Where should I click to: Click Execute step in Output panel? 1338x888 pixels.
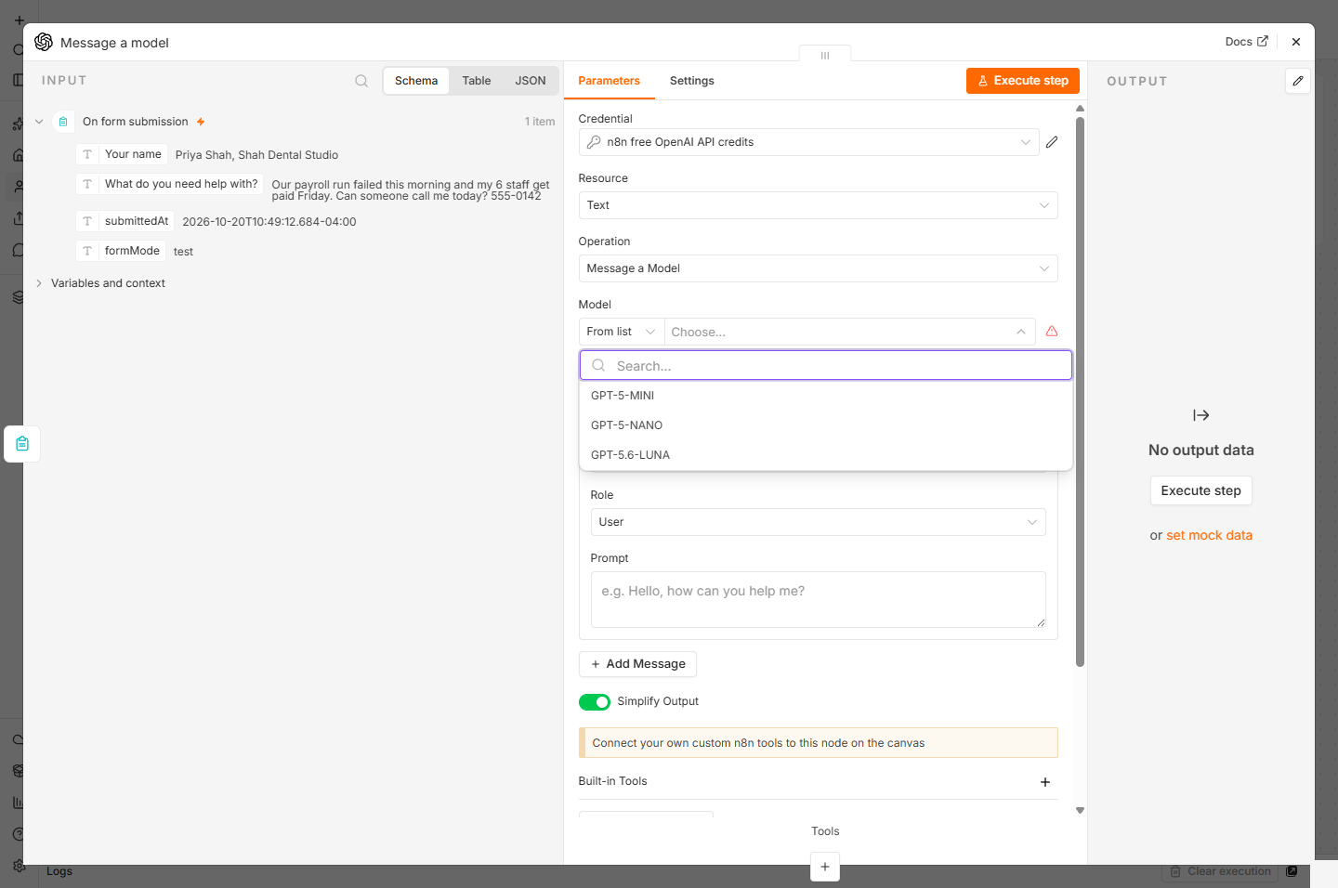pyautogui.click(x=1200, y=490)
